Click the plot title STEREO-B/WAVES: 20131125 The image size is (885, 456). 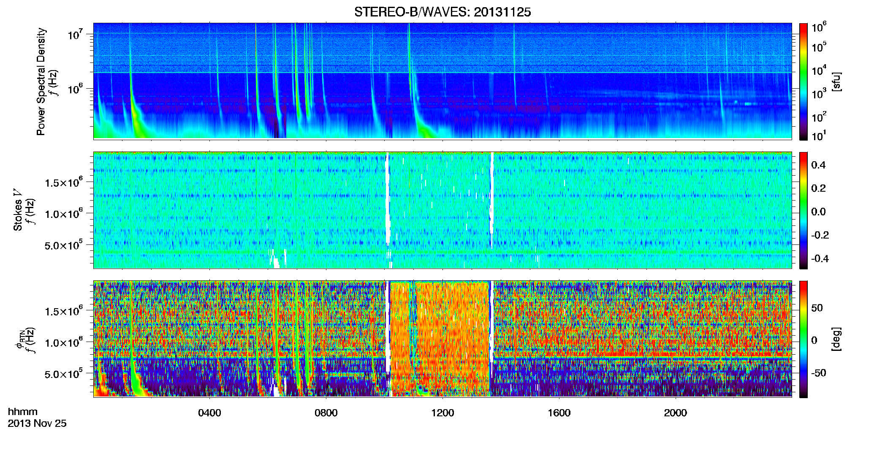click(442, 12)
